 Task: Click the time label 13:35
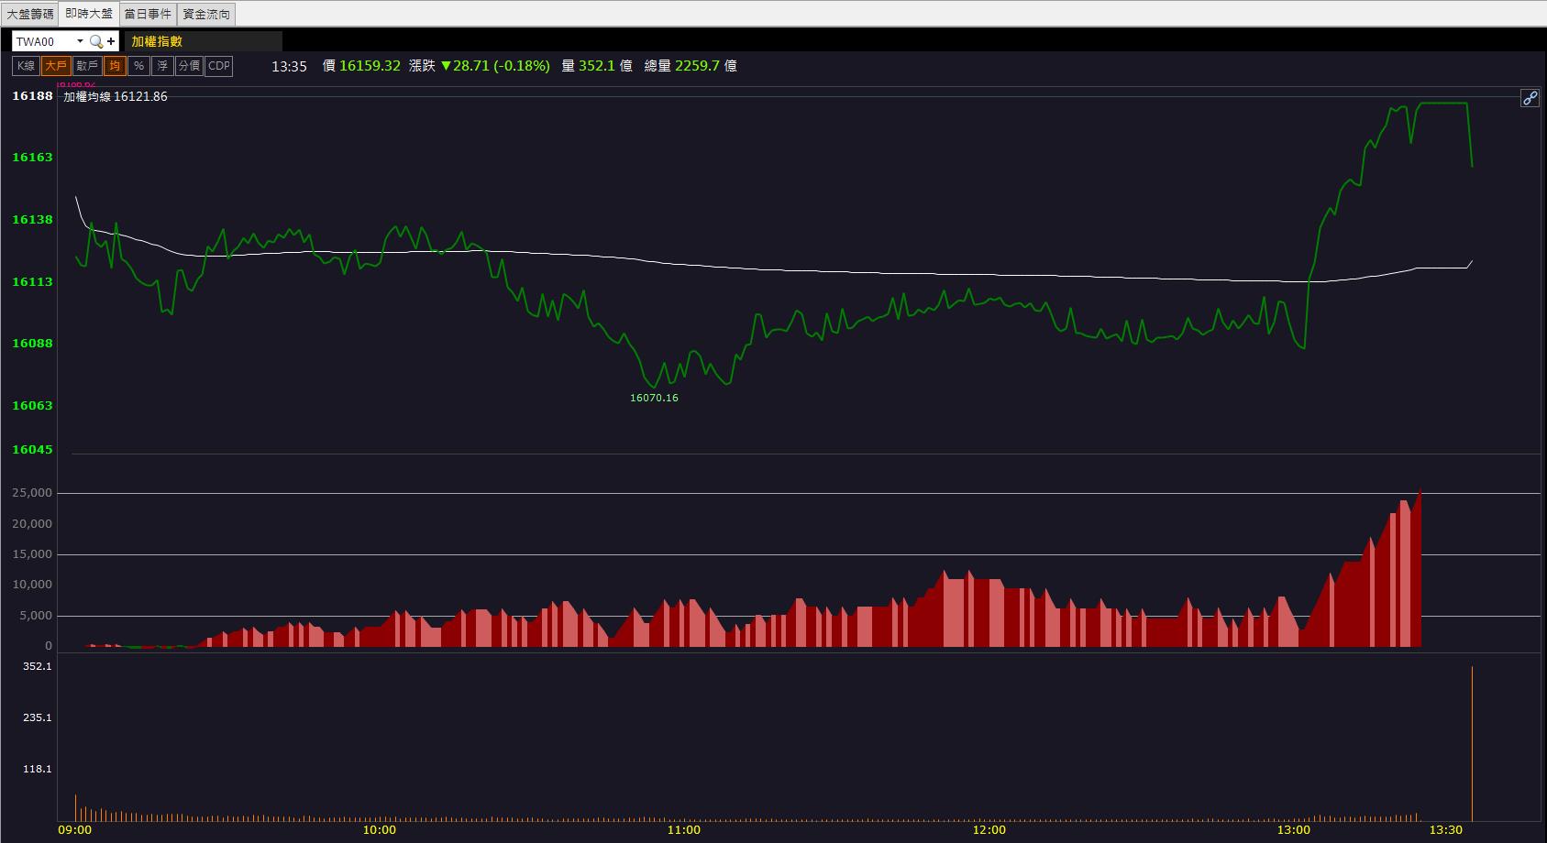point(289,66)
